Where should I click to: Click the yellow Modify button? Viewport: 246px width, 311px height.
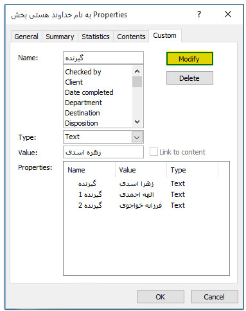[189, 58]
